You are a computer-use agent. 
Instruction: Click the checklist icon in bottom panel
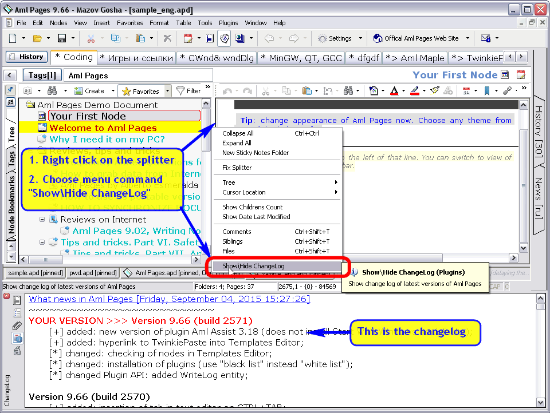(17, 313)
